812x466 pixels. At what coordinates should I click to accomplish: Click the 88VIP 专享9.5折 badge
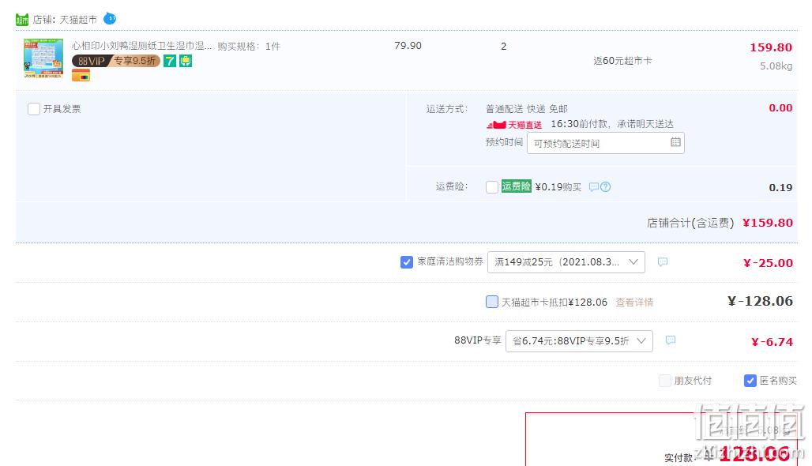tap(115, 61)
